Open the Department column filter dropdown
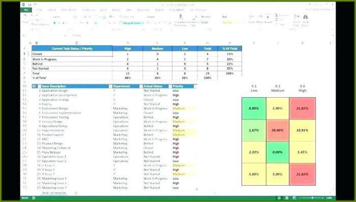356x202 pixels. [141, 86]
